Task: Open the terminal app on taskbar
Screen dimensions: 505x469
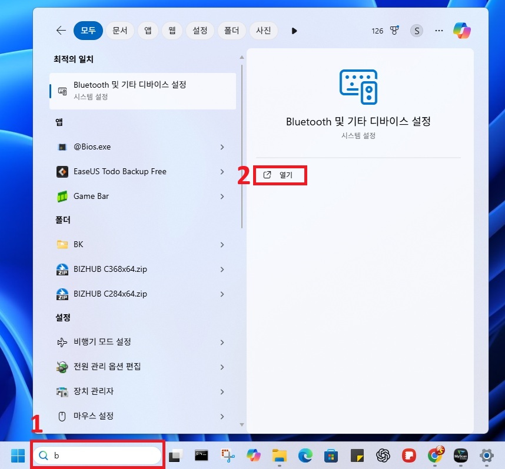Action: pos(201,455)
